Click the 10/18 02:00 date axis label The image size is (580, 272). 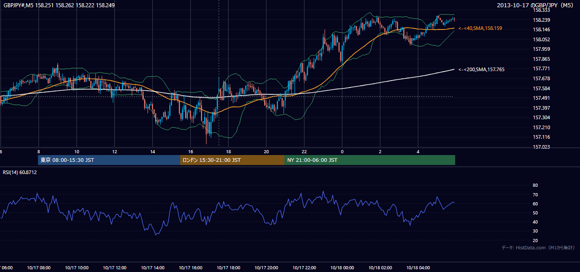click(380, 268)
